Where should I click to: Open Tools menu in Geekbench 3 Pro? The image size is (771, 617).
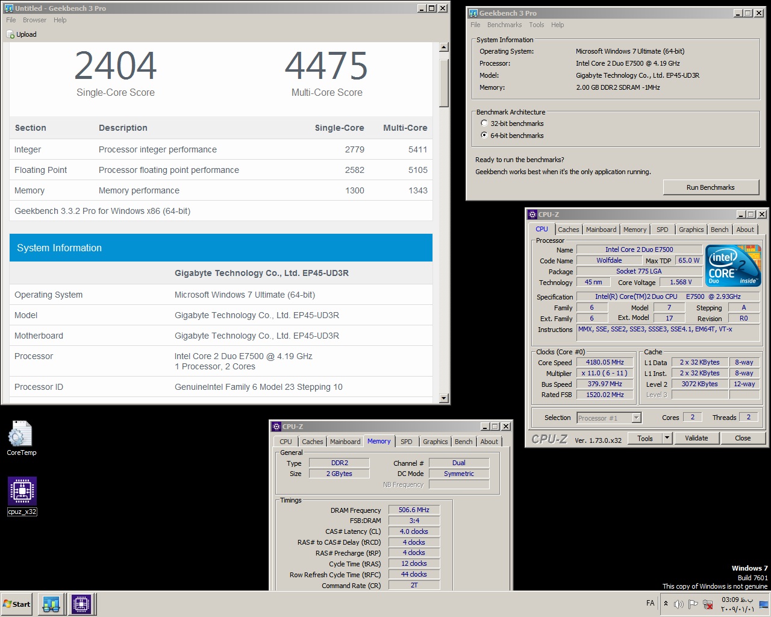(536, 25)
